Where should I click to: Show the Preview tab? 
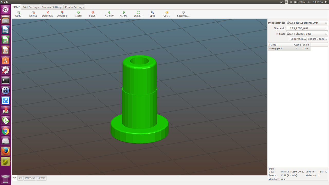pyautogui.click(x=30, y=178)
